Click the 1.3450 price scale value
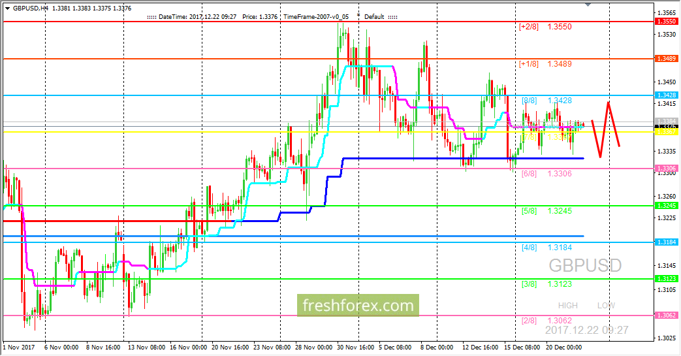This screenshot has height=356, width=681. click(667, 82)
